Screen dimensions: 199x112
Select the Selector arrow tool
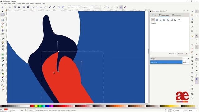pos(2,12)
